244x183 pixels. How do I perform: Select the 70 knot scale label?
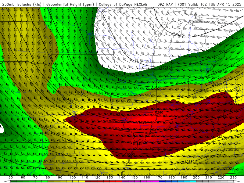pyautogui.click(x=35, y=178)
